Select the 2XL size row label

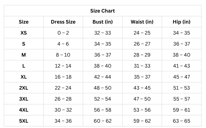(24, 88)
